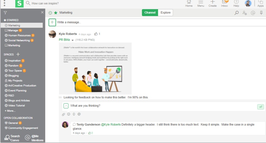The height and width of the screenshot is (143, 266).
Task: Open the Blogging space
Action: click(x=13, y=75)
